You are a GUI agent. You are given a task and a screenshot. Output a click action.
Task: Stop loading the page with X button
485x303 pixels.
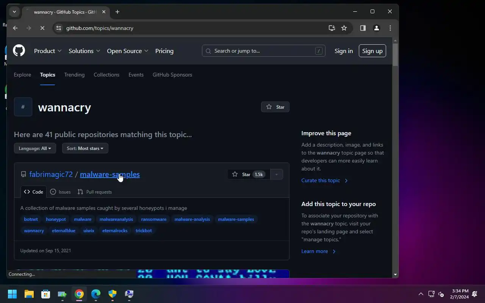42,28
